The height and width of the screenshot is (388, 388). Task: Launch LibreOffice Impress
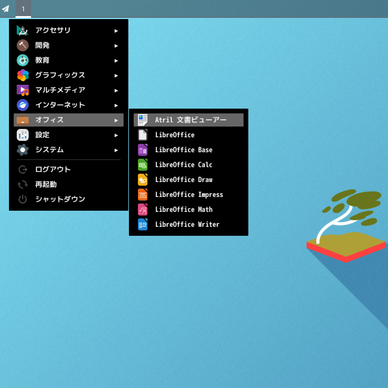189,195
